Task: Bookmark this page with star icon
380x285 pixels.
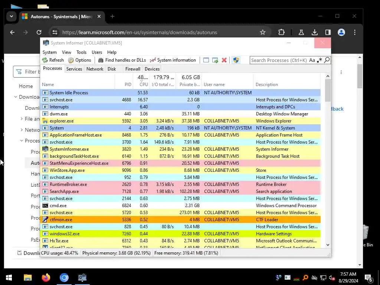Action: coord(263,32)
